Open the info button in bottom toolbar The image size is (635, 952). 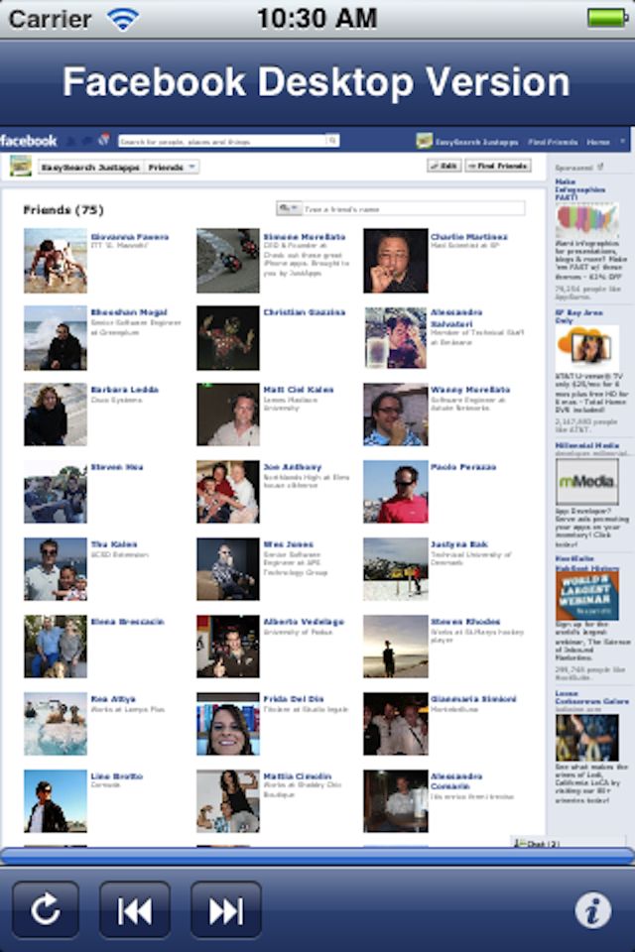click(593, 909)
